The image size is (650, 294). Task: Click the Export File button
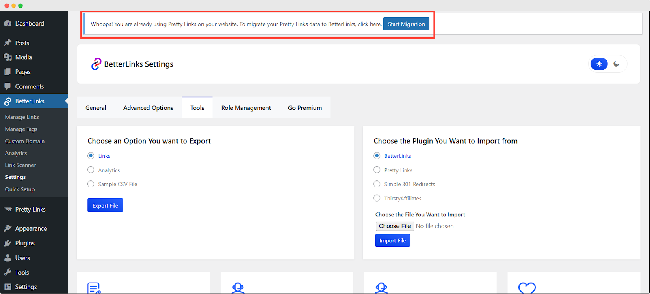105,206
